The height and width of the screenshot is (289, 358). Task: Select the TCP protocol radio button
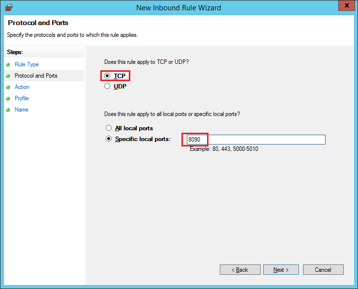(x=108, y=76)
